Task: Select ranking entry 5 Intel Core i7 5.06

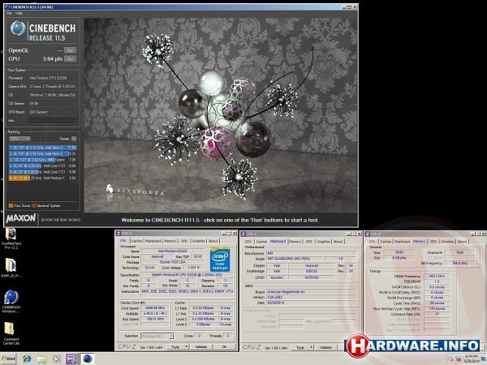Action: [x=42, y=172]
